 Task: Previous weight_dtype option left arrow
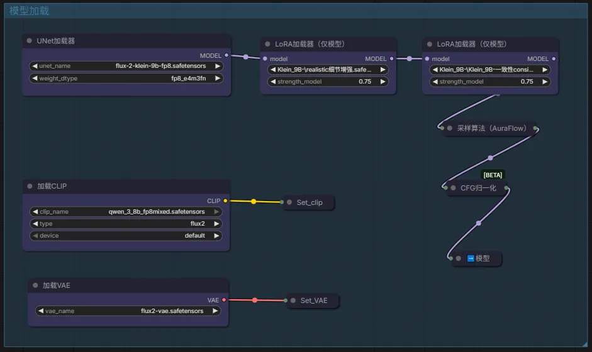[x=35, y=79]
